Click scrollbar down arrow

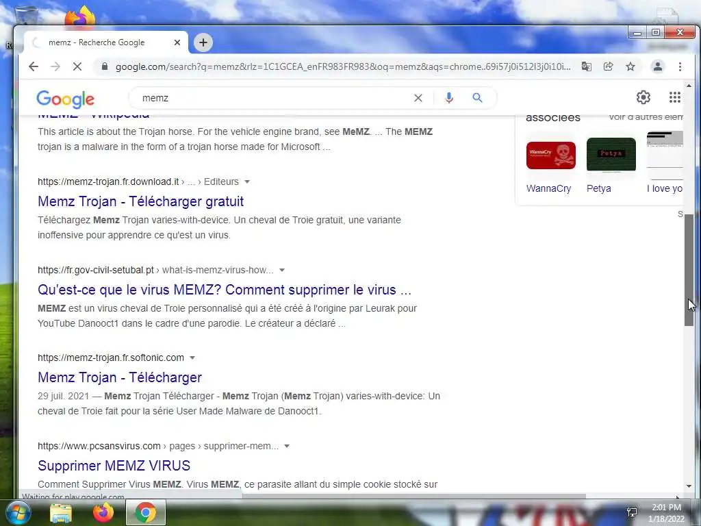click(x=689, y=486)
